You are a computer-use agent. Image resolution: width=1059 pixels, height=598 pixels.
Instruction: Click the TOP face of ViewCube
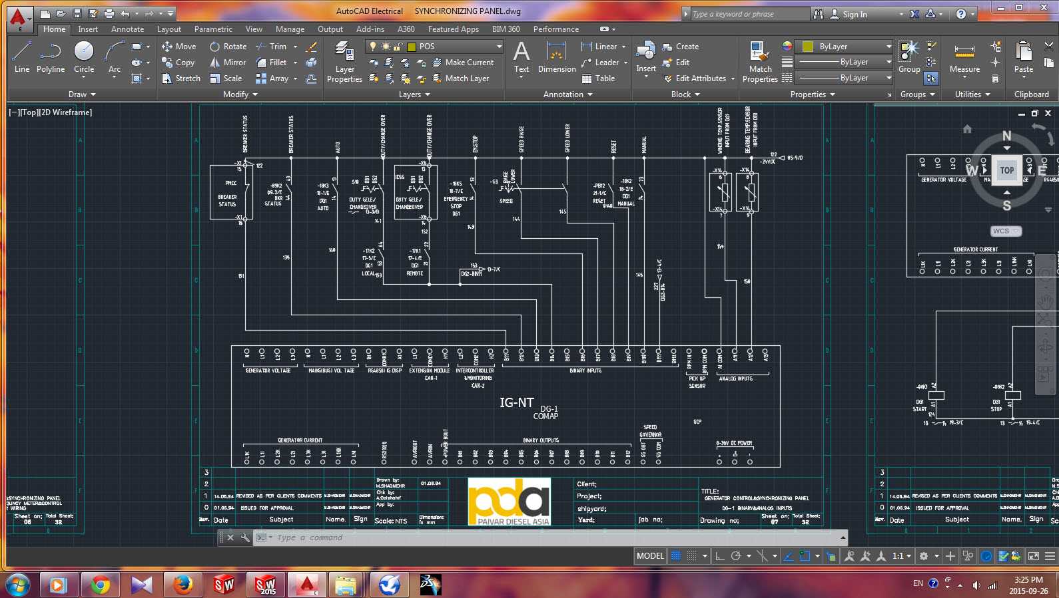coord(1006,170)
